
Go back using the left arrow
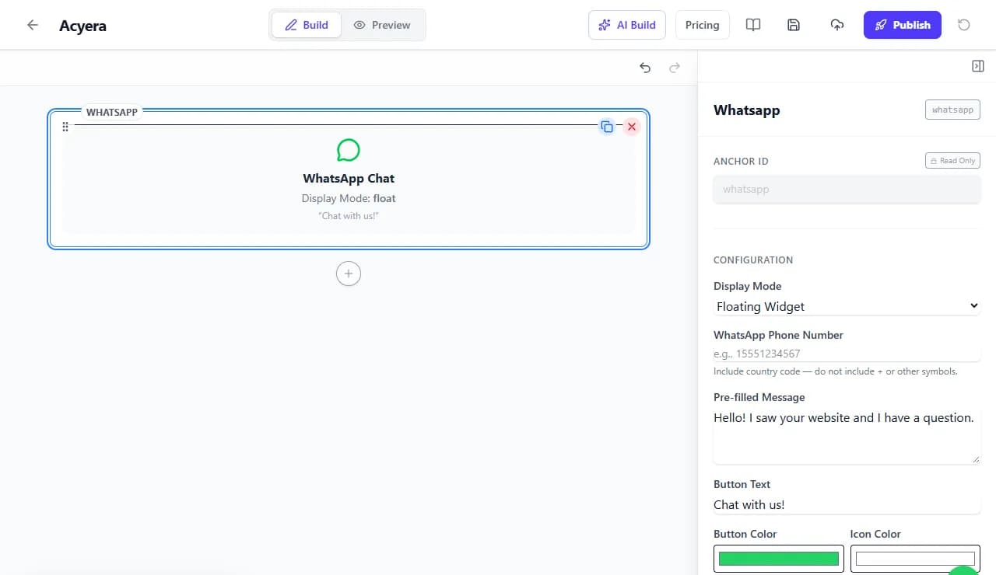pyautogui.click(x=33, y=25)
